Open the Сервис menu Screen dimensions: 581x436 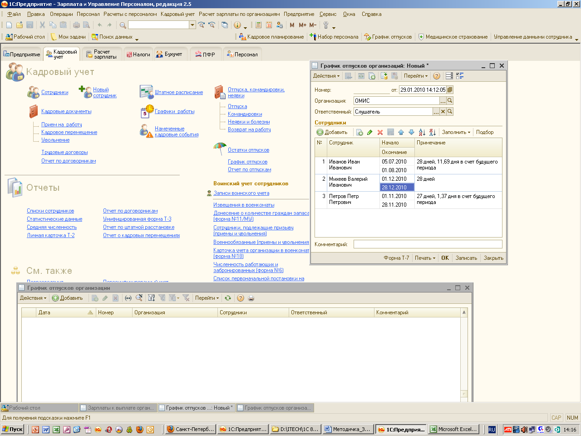point(328,14)
